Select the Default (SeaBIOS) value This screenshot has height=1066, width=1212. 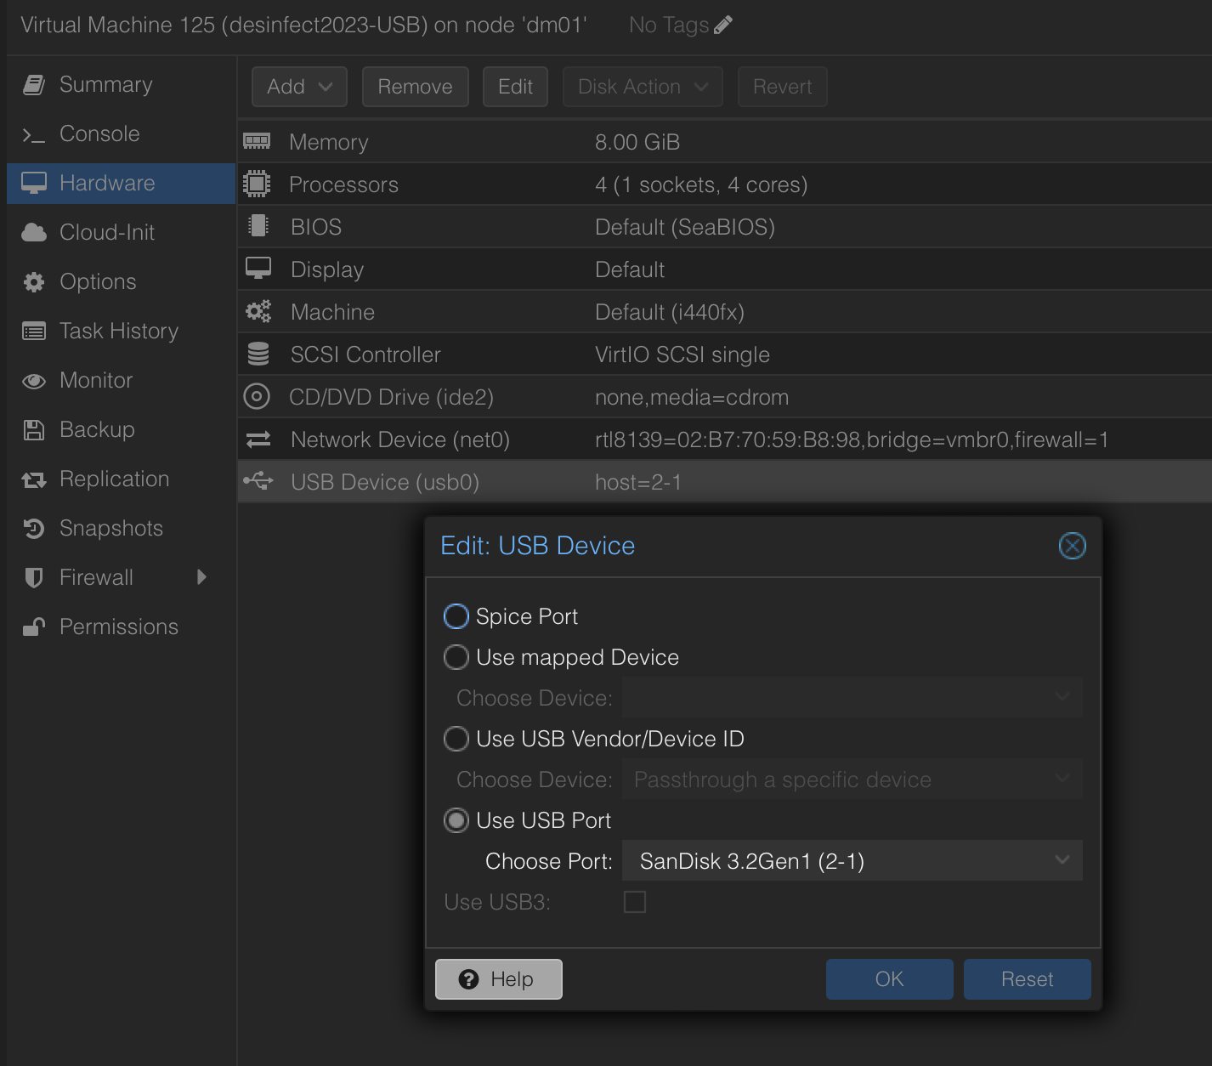pos(685,227)
